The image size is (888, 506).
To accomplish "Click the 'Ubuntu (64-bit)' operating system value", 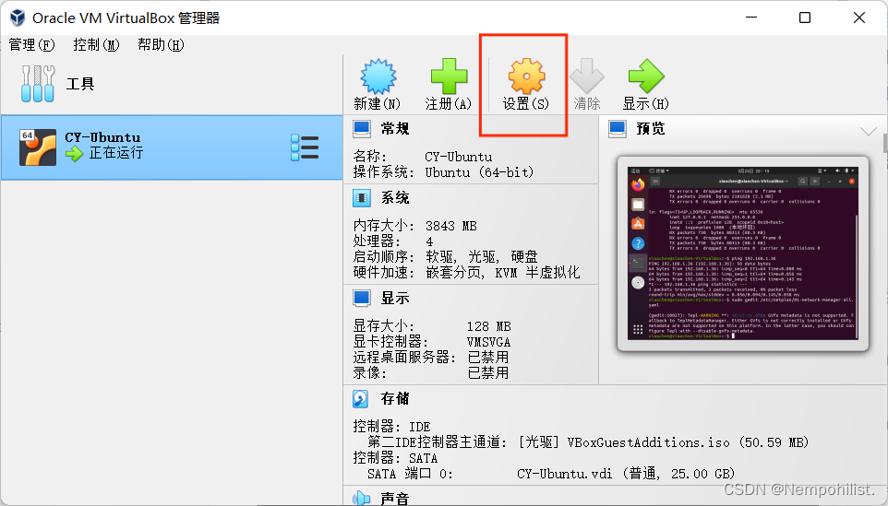I will click(479, 171).
